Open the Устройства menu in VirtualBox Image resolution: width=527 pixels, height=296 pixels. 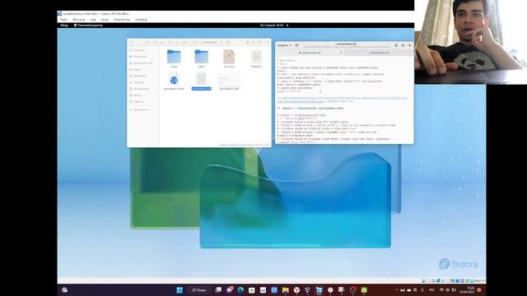[x=121, y=20]
